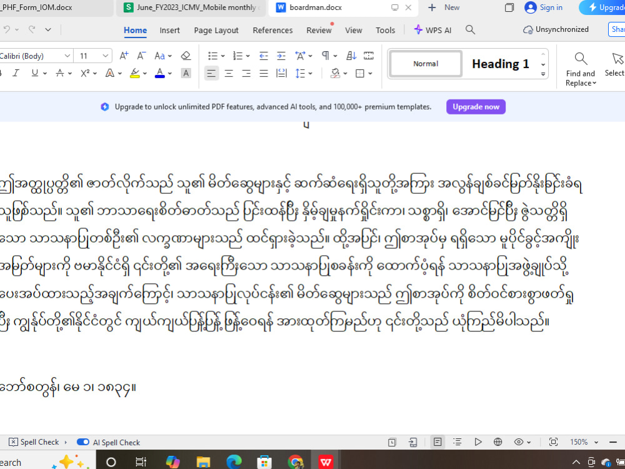Open Page Layout tab
Screen dimensions: 625x469
216,30
